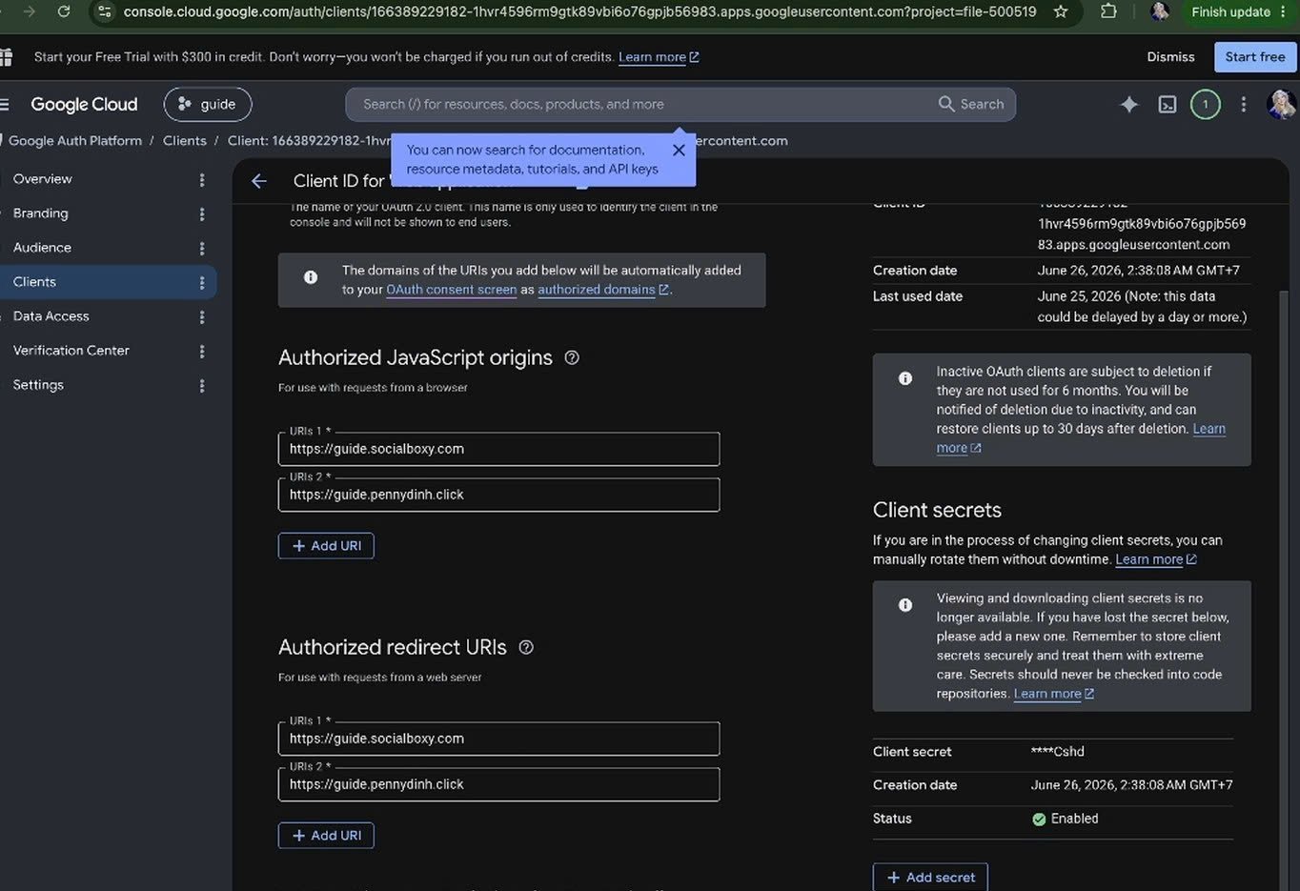Click the Search button with magnifier

pos(971,104)
